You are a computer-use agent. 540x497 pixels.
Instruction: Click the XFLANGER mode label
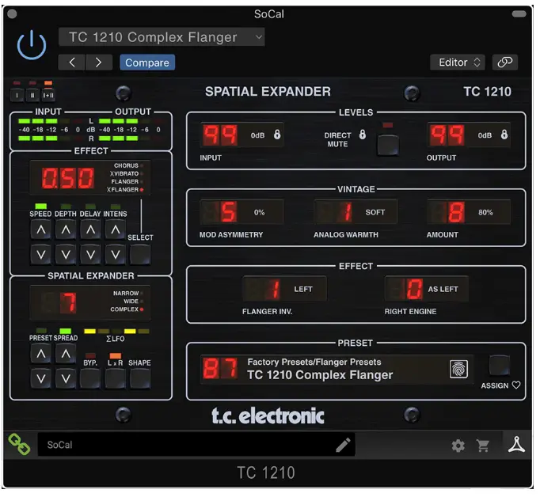click(123, 189)
